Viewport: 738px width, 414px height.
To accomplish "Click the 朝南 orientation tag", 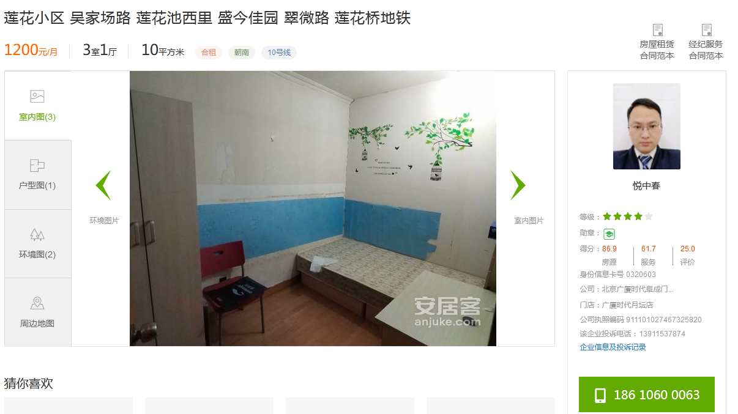I will [242, 53].
